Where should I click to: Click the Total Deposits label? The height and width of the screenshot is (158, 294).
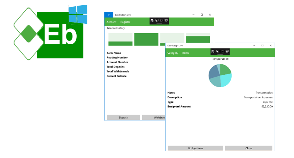coord(115,67)
